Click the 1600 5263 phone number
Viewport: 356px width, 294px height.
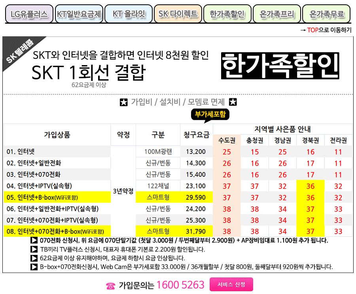click(x=180, y=285)
